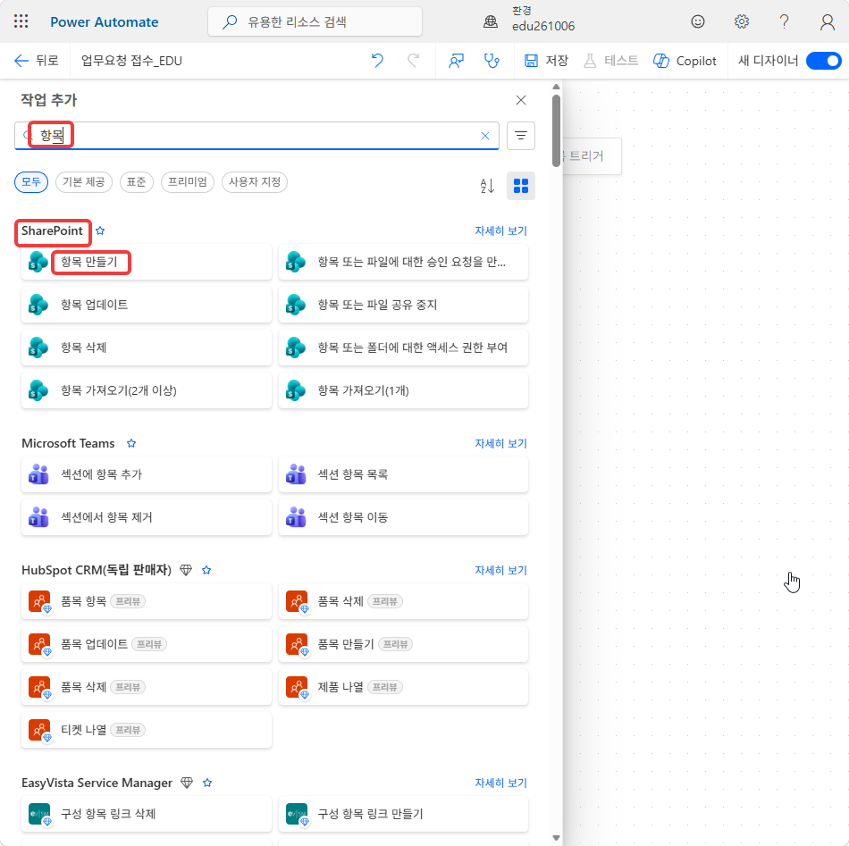Choose Teams 섹션 항목 이동 action
This screenshot has height=846, width=849.
[x=403, y=517]
